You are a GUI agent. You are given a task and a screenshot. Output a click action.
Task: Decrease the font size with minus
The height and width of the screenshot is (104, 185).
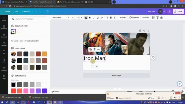coord(73,18)
